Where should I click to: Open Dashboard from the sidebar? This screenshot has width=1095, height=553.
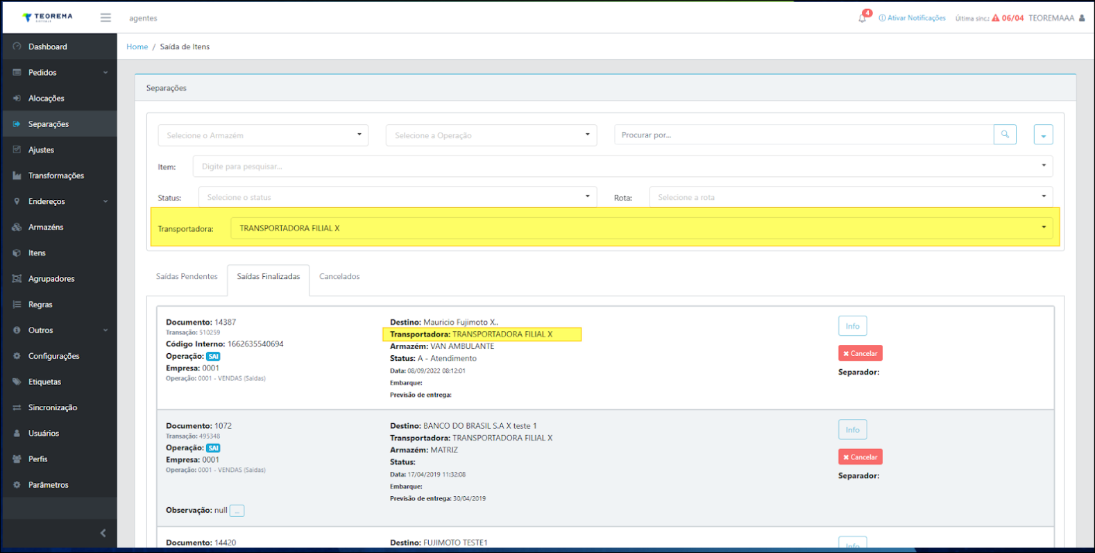pos(47,46)
